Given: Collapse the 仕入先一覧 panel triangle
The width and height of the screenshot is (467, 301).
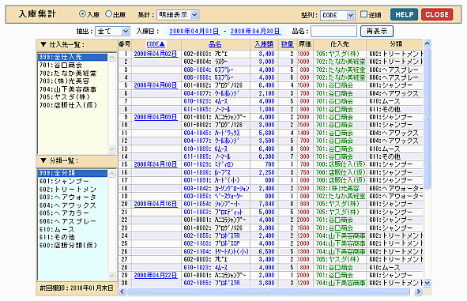Looking at the screenshot, I should pyautogui.click(x=43, y=45).
